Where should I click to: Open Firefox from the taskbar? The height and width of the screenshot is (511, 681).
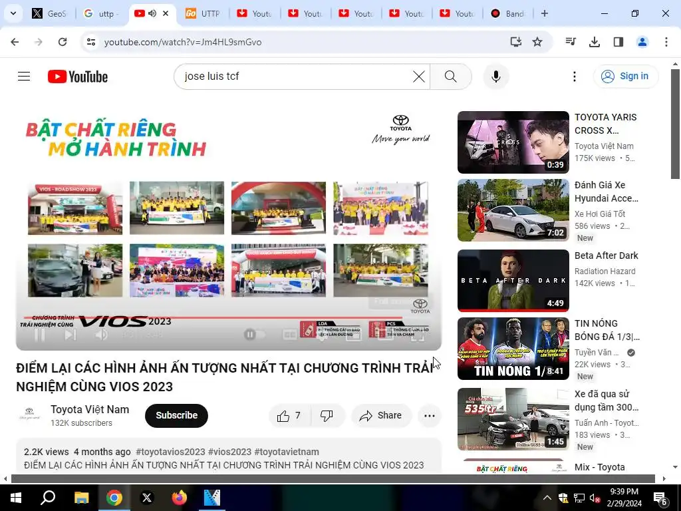click(x=179, y=498)
